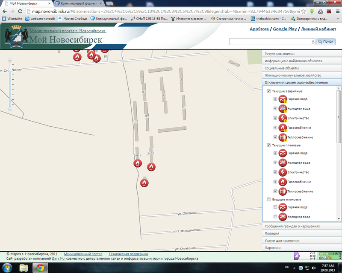This screenshot has width=342, height=273.
Task: Click the lowest gas outage marker on the map
Action: pos(144,183)
